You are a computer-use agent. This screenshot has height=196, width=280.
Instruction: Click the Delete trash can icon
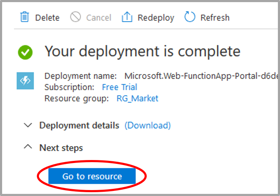[25, 17]
